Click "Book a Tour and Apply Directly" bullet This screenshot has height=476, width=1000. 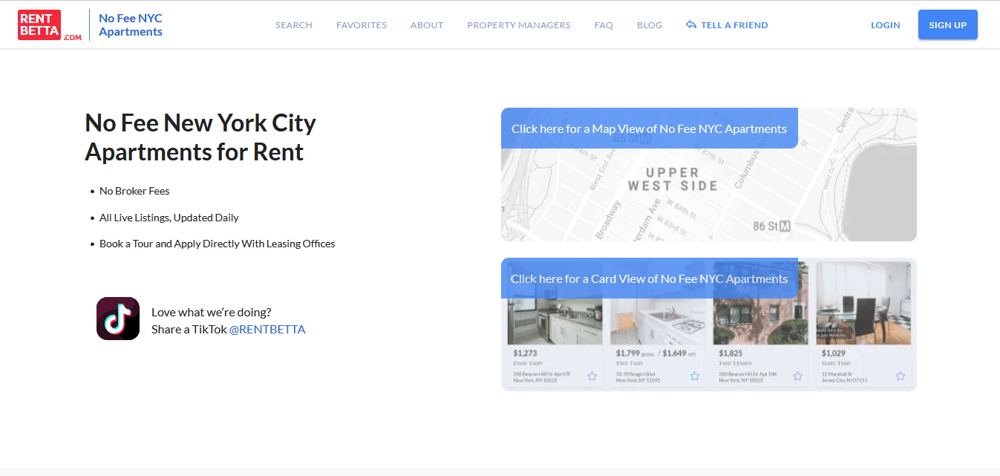pyautogui.click(x=218, y=244)
